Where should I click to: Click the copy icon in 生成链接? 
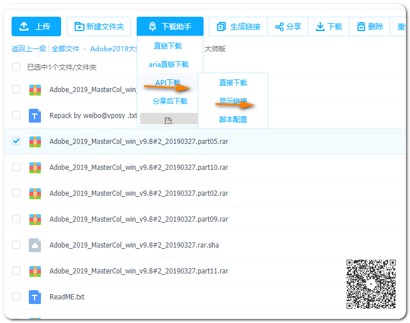coord(221,26)
